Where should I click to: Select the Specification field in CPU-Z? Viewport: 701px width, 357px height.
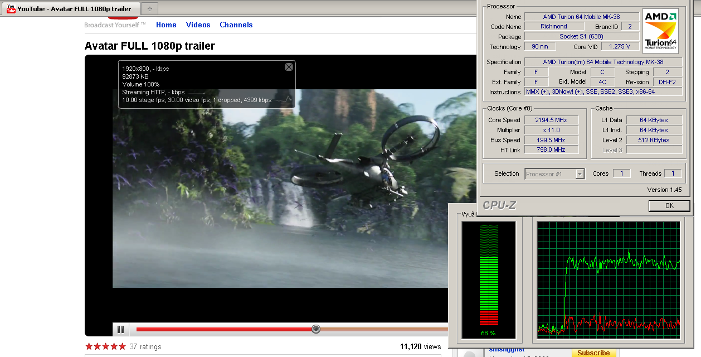click(603, 62)
